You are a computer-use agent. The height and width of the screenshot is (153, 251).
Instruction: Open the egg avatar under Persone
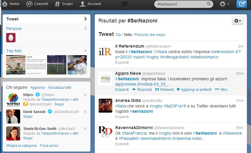pos(11,38)
